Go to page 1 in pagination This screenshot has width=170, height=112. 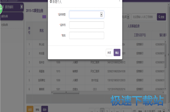102,110
